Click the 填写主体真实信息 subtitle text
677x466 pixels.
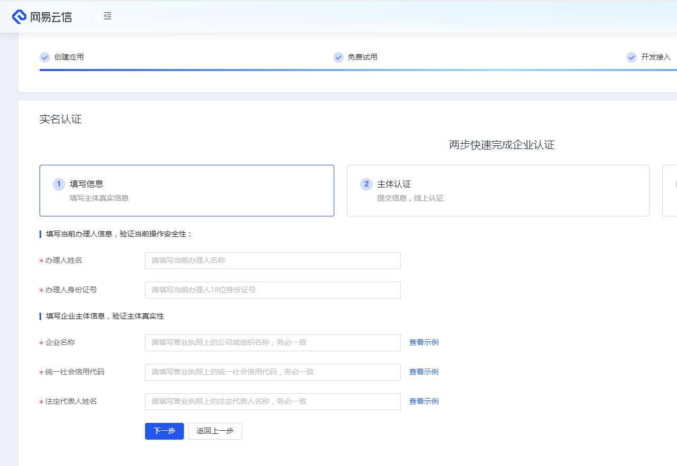click(x=99, y=198)
